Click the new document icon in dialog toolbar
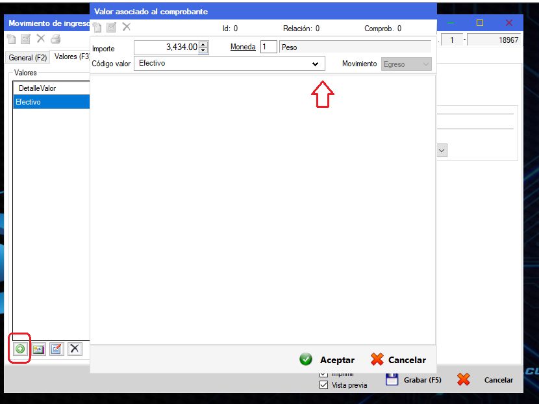The height and width of the screenshot is (404, 539). coord(97,27)
